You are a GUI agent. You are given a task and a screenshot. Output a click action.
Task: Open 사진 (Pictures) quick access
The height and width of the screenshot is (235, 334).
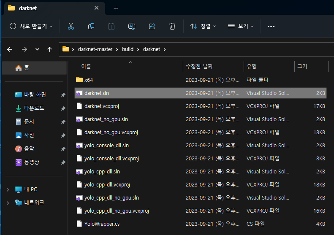[29, 135]
